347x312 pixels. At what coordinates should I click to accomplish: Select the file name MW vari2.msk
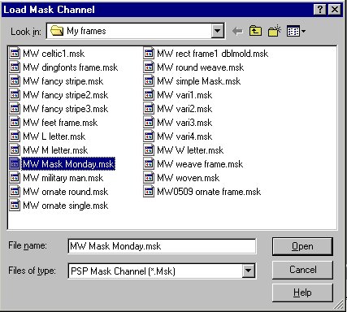click(x=184, y=109)
